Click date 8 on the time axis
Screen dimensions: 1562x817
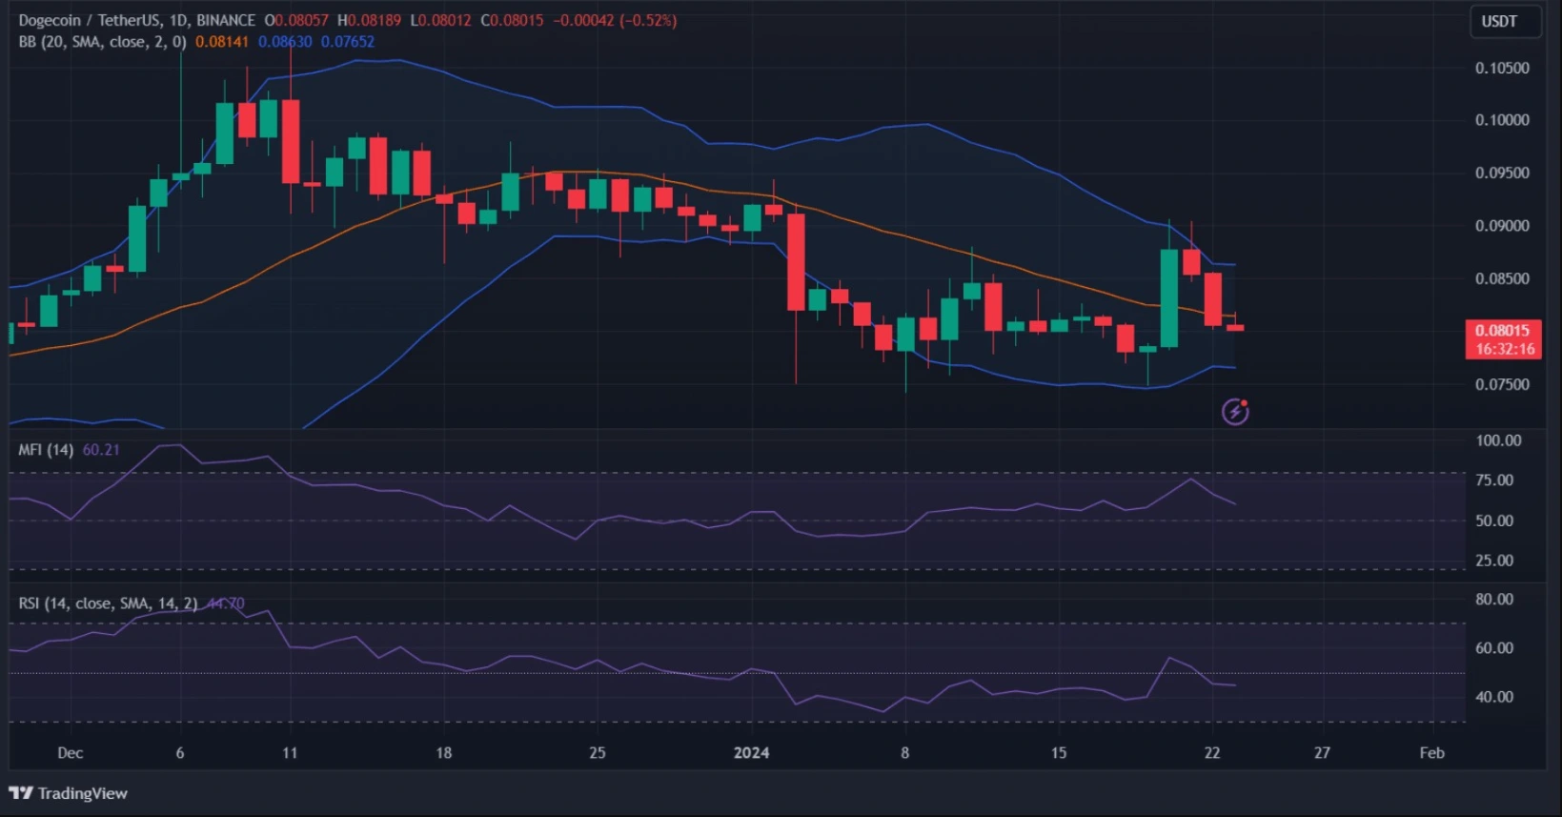click(x=904, y=753)
